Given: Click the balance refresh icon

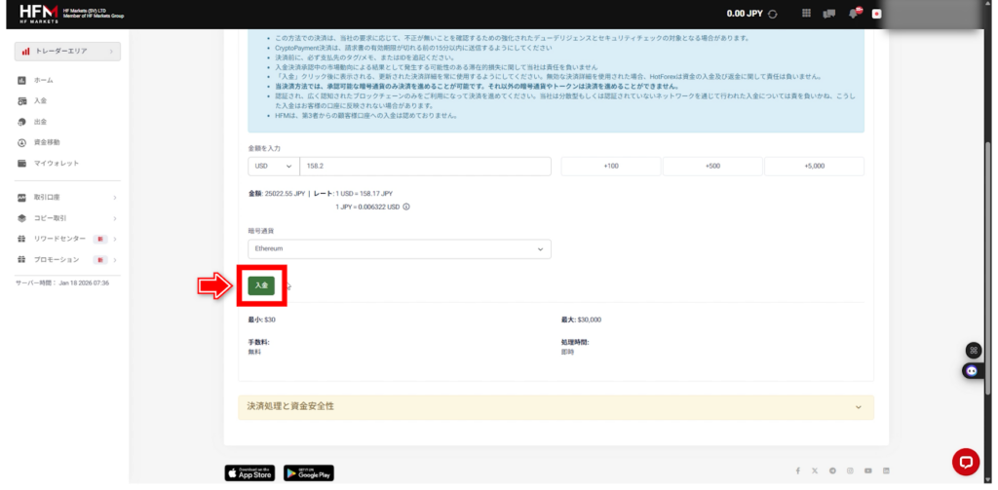Looking at the screenshot, I should (x=773, y=14).
